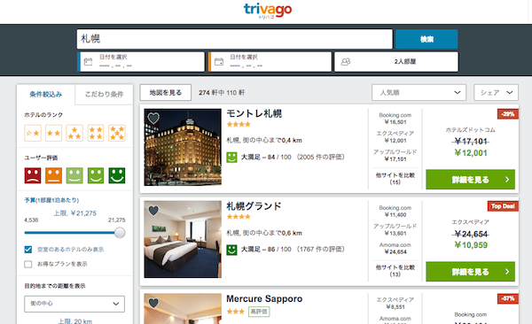This screenshot has width=532, height=324.
Task: Click the 地図を見る button
Action: click(166, 93)
